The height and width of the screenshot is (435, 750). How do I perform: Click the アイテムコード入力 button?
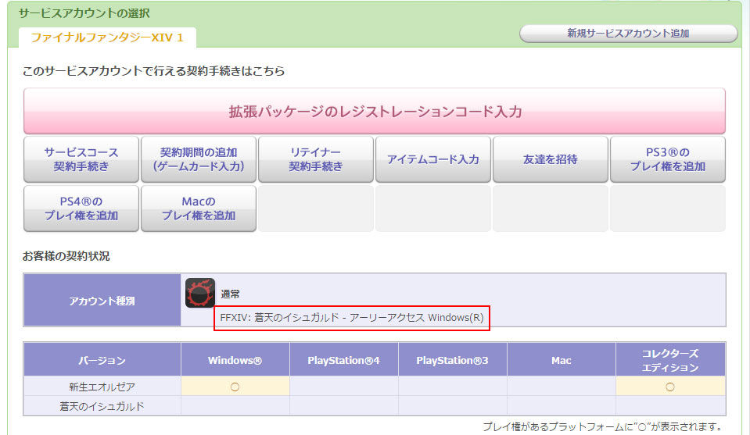pos(433,159)
